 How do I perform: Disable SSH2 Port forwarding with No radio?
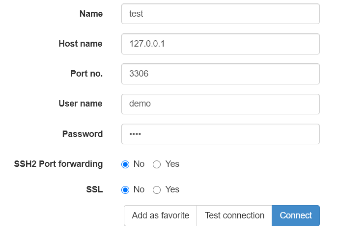[125, 164]
